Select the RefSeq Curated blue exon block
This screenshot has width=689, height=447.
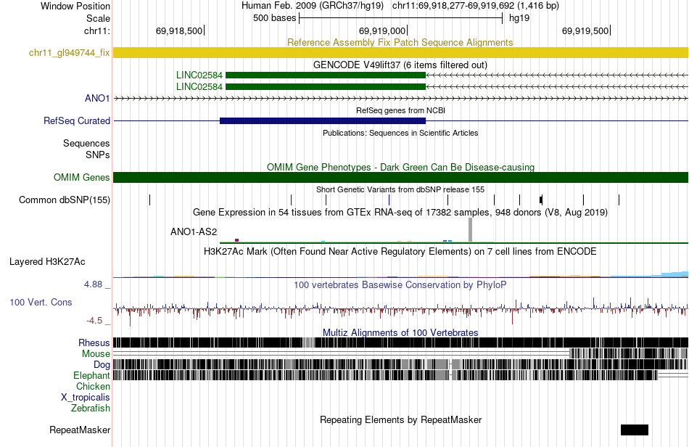tap(323, 121)
